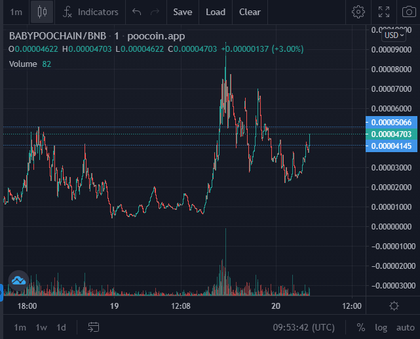Take a chart snapshot with camera icon
Screen dimensions: 420x339
tap(409, 12)
